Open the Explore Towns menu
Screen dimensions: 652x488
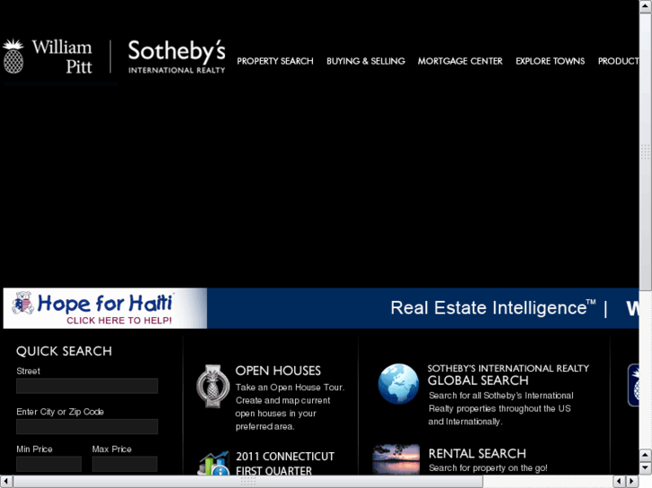550,61
